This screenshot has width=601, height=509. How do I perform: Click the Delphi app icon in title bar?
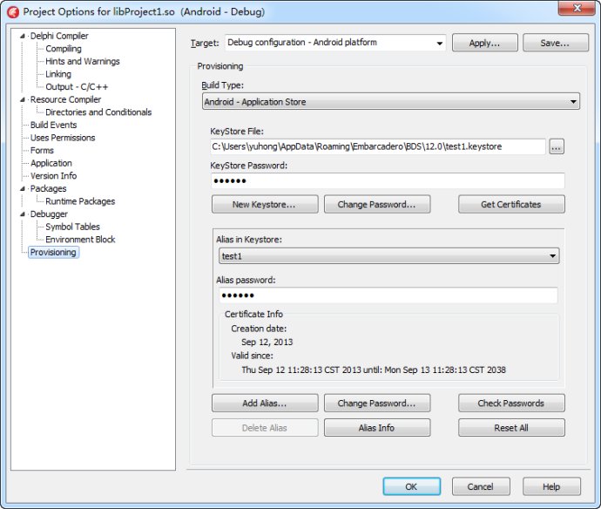(x=13, y=12)
